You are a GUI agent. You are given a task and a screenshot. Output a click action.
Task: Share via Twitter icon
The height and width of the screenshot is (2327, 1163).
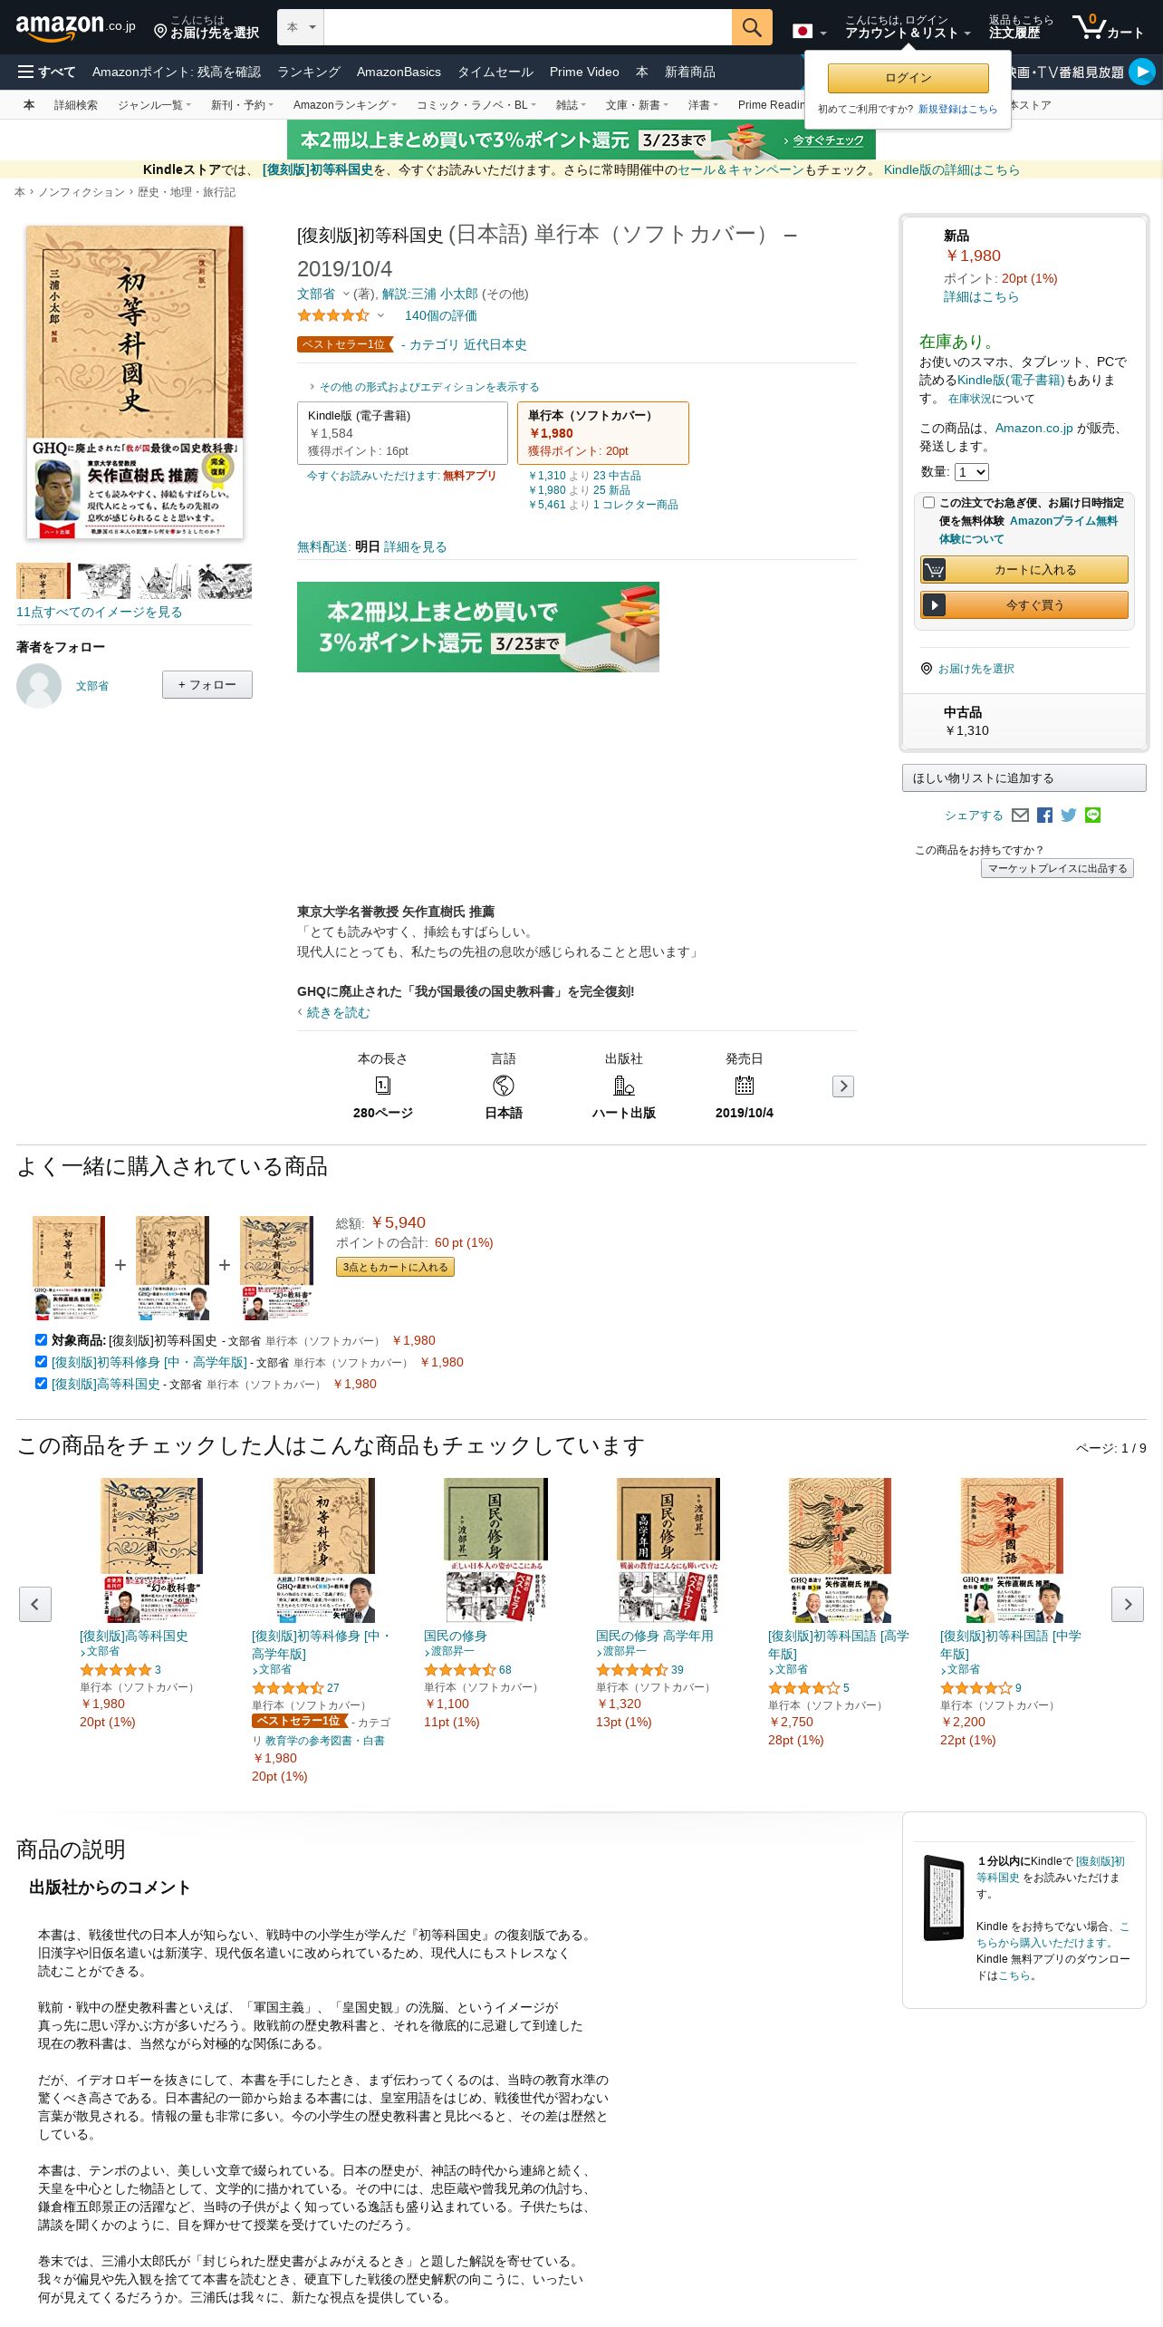pyautogui.click(x=1069, y=816)
